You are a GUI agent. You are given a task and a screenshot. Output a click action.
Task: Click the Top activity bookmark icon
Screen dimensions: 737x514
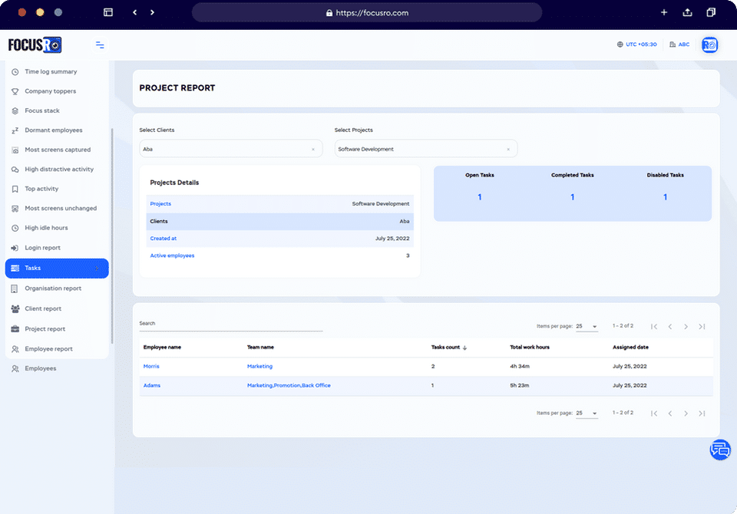[x=15, y=189]
